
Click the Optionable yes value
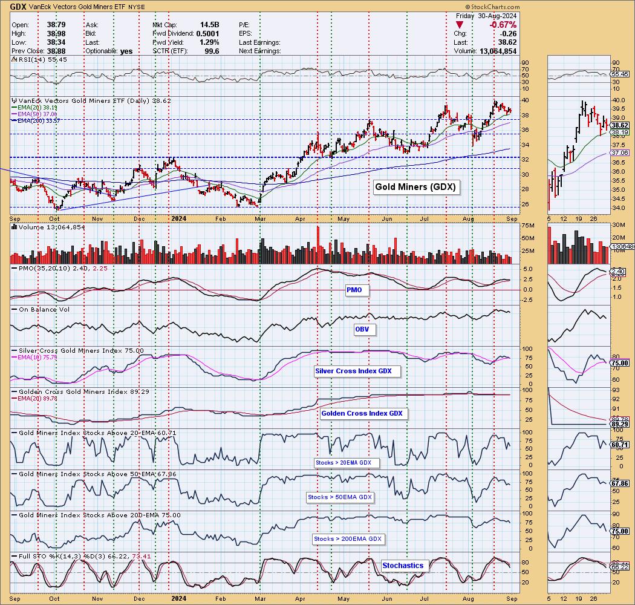click(x=126, y=51)
